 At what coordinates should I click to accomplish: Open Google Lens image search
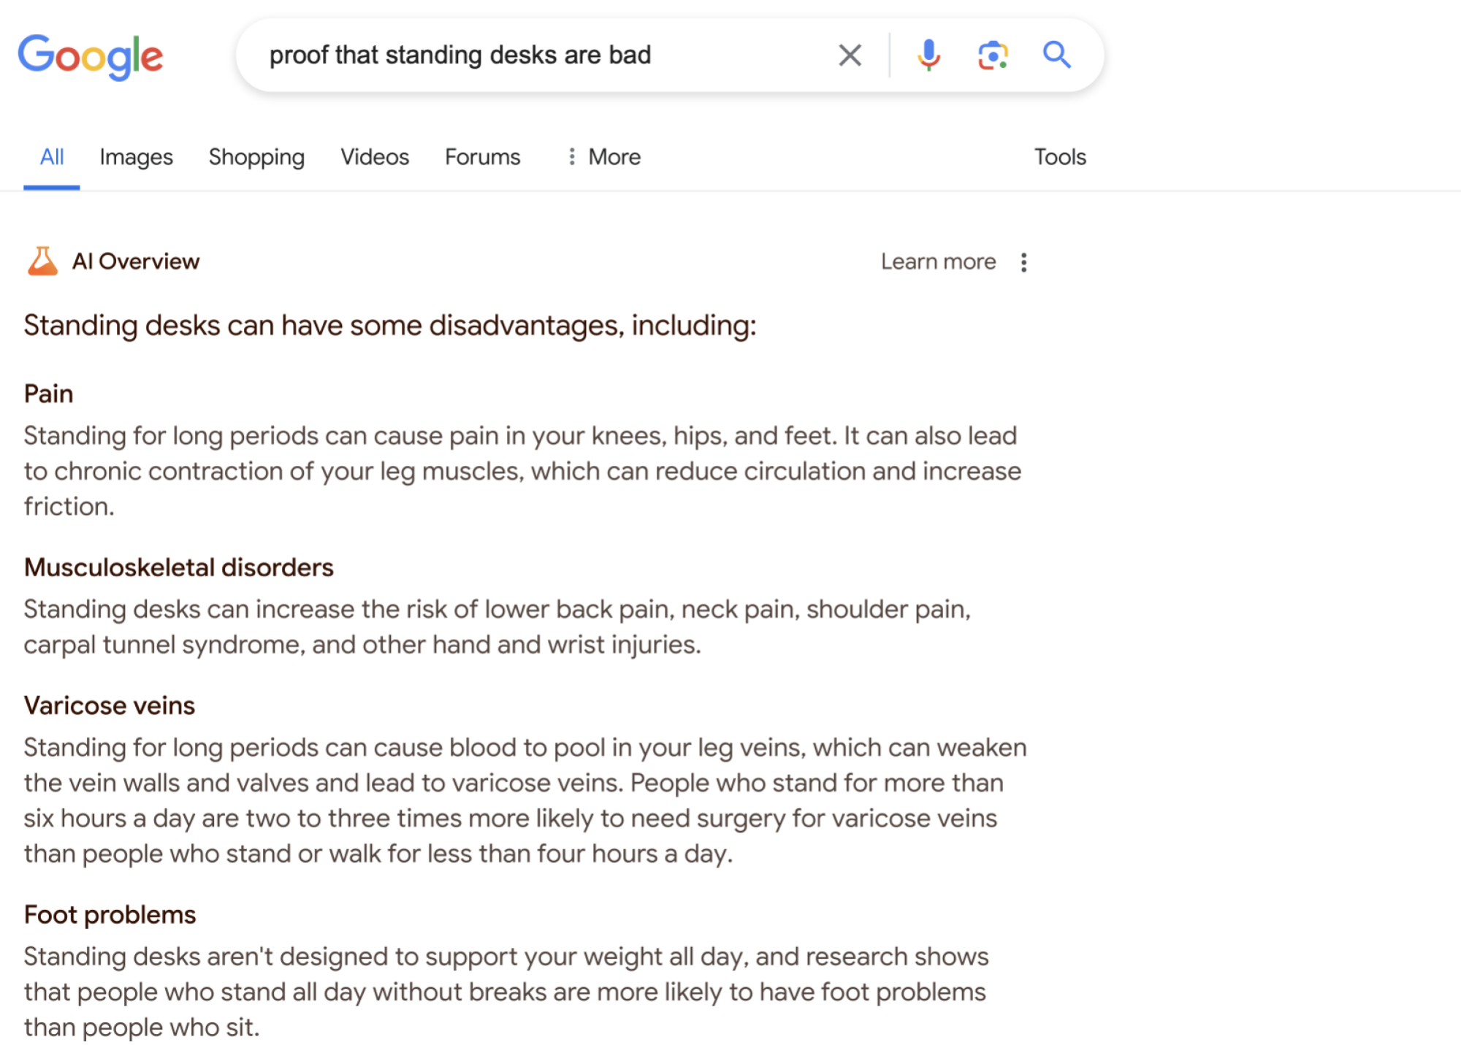click(992, 54)
